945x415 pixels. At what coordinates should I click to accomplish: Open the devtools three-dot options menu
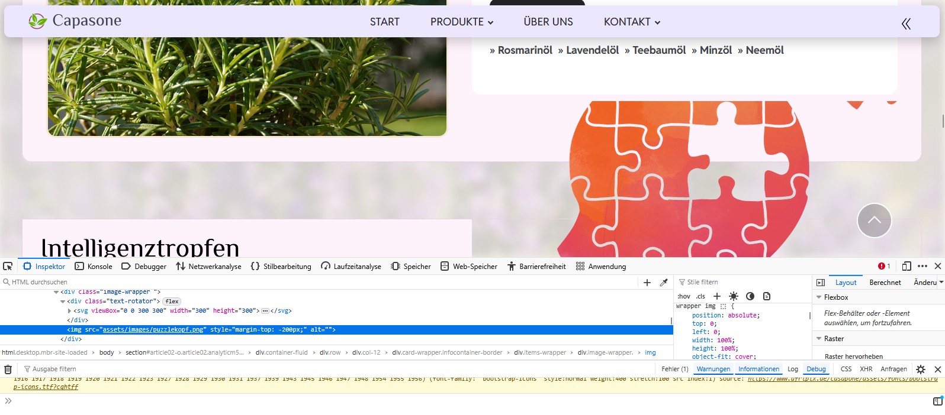922,266
